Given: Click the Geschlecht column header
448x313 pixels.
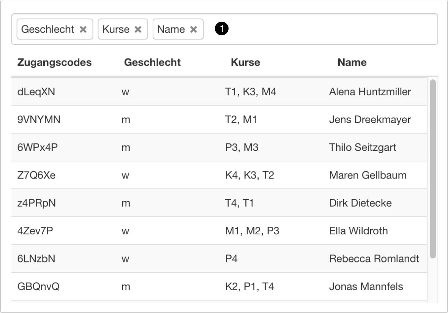Looking at the screenshot, I should coord(152,63).
